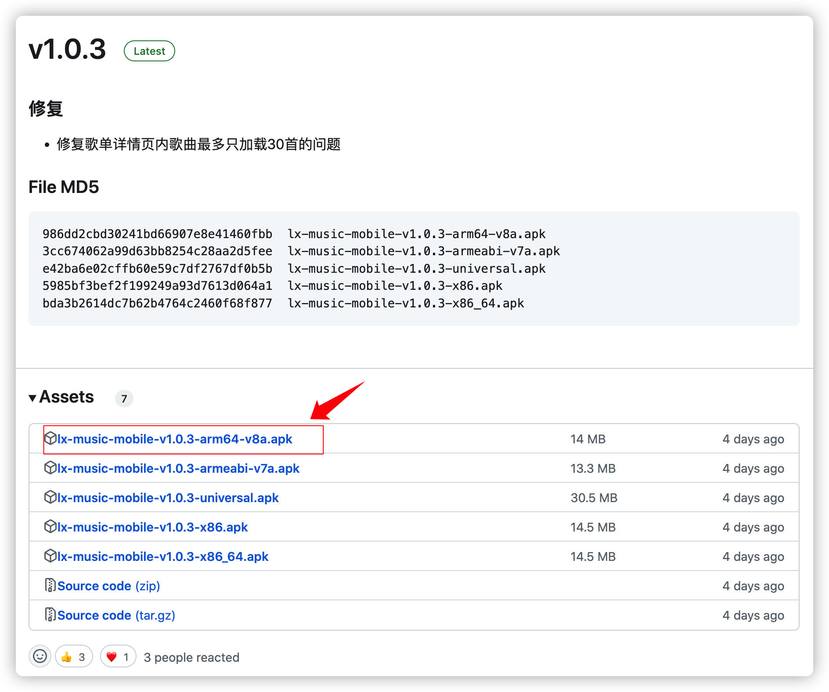Click the green Latest badge
The width and height of the screenshot is (829, 692).
[149, 51]
